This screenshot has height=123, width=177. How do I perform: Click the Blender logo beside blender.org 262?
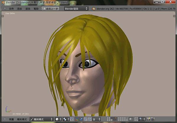tap(94, 8)
